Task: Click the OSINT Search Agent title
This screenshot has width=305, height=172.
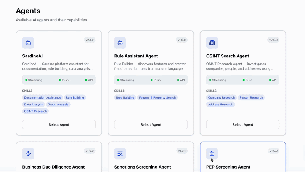Action: 228,56
